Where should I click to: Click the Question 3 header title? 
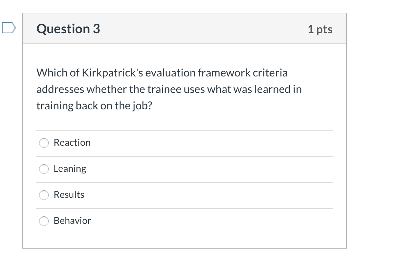click(x=68, y=29)
